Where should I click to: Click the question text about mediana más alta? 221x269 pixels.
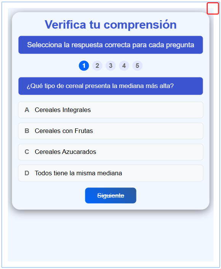point(100,86)
